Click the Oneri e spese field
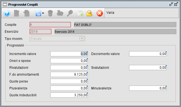The image size is (181, 107). pos(69,61)
